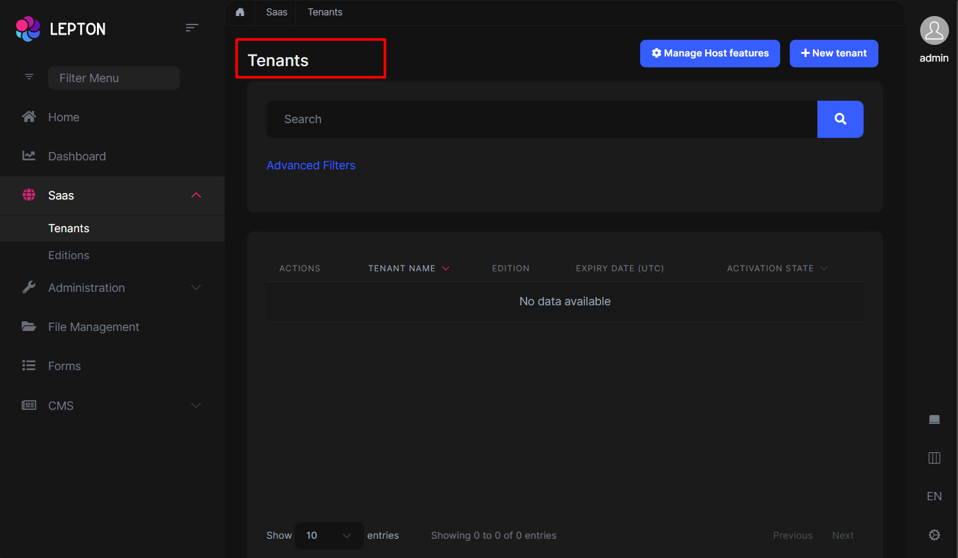Click the Previous pagination link
Viewport: 958px width, 558px height.
[x=793, y=536]
